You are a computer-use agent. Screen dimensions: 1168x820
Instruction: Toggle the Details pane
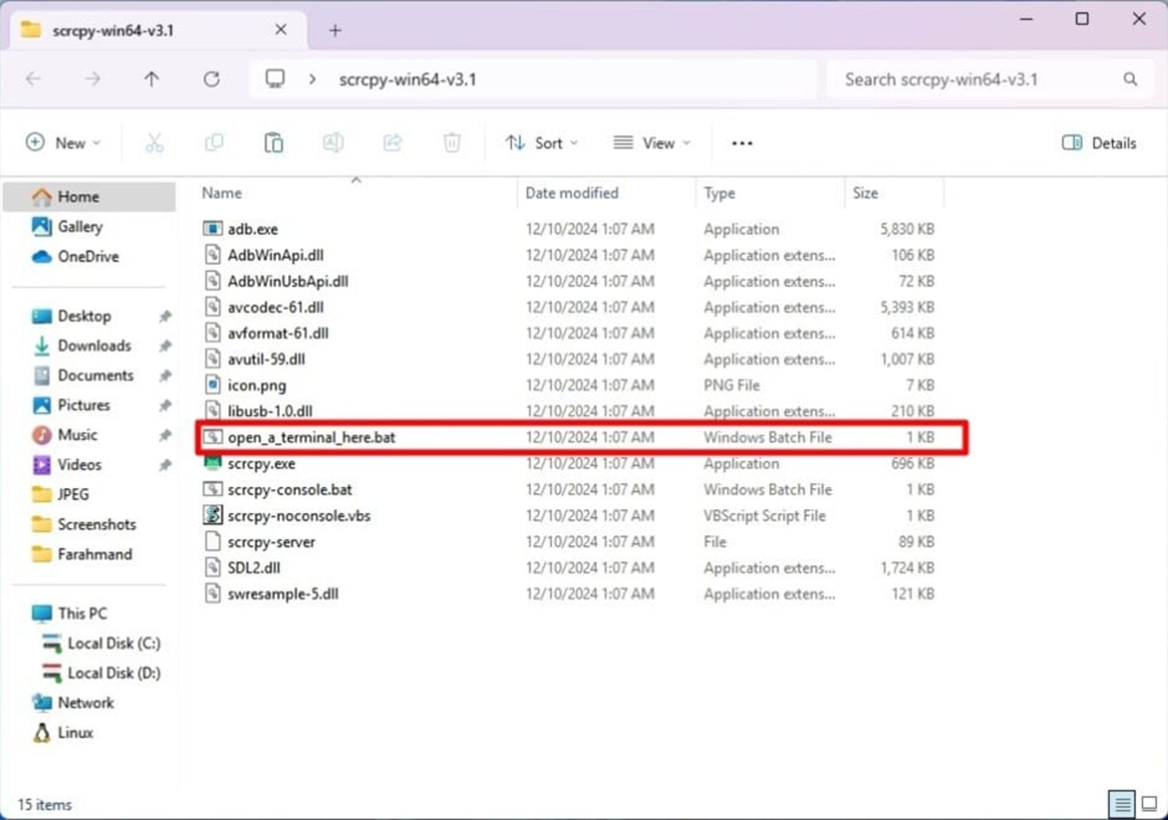click(x=1098, y=143)
